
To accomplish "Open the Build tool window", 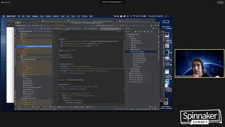I will pyautogui.click(x=70, y=107).
